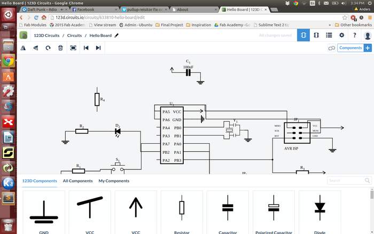Select the AVR ISP header component
374x234 pixels.
tap(297, 133)
